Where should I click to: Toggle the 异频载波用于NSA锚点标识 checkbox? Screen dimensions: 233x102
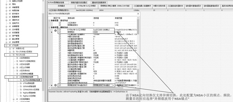coord(60,85)
